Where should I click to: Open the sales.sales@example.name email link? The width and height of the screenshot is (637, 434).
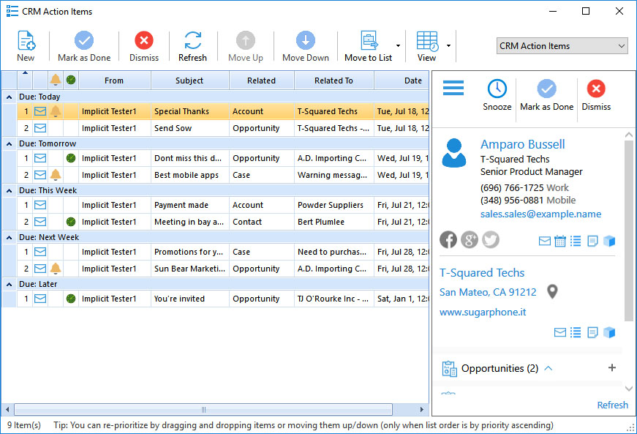pyautogui.click(x=540, y=214)
